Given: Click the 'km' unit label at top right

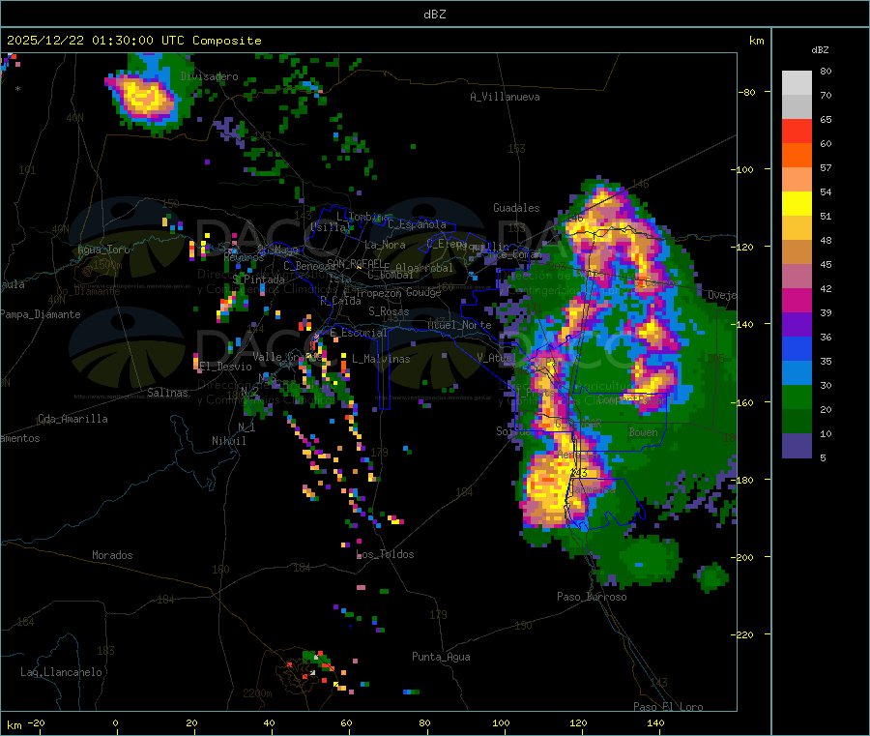Looking at the screenshot, I should [756, 41].
